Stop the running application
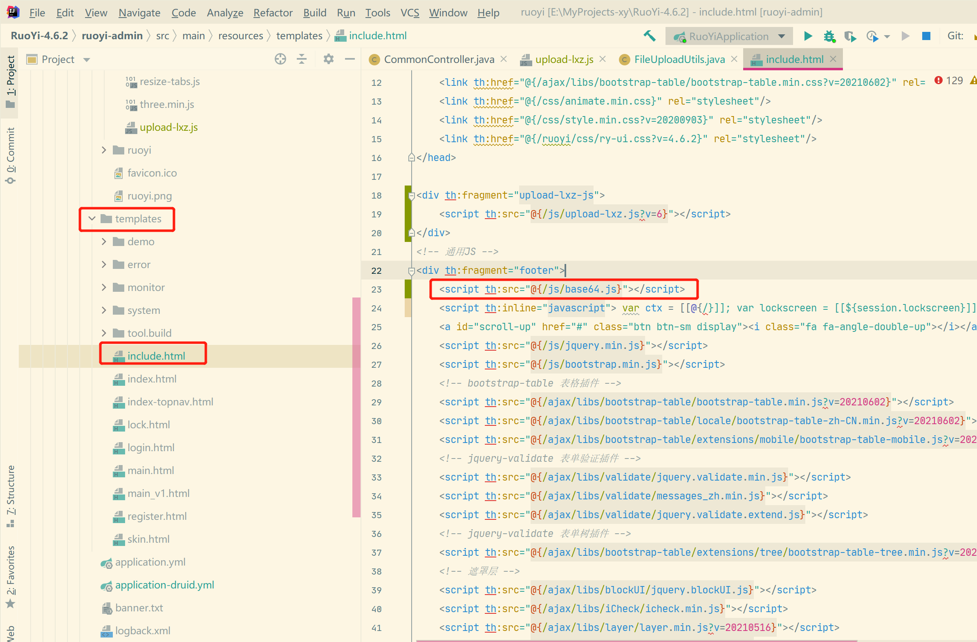This screenshot has height=642, width=977. 926,36
